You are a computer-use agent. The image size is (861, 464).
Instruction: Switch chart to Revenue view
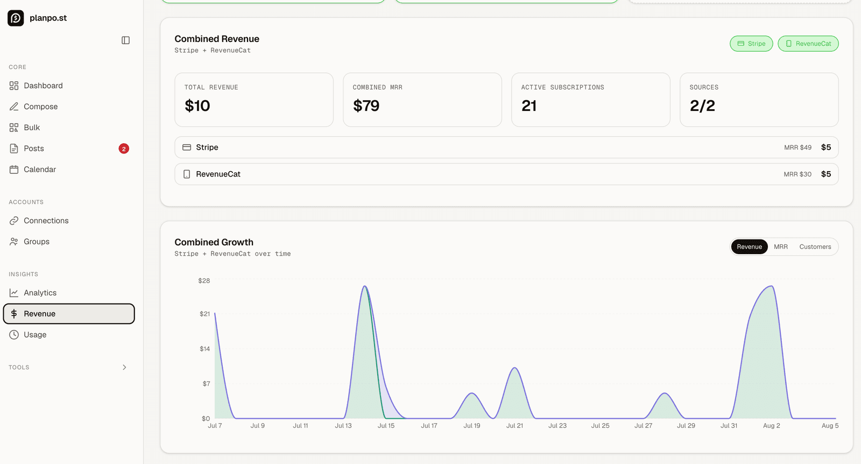pyautogui.click(x=749, y=247)
